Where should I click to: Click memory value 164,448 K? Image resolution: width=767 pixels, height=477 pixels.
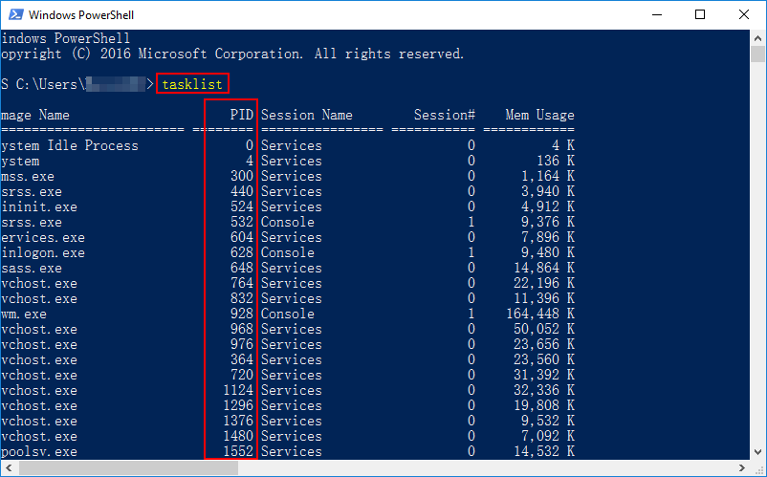coord(540,314)
